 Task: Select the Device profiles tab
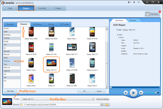pyautogui.click(x=24, y=24)
